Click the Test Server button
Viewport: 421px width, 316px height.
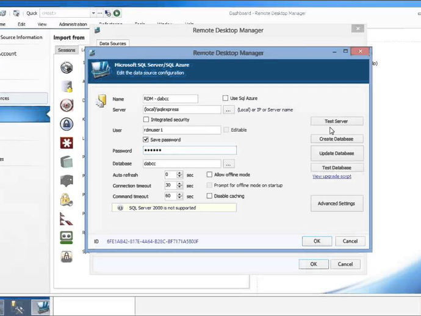click(337, 121)
